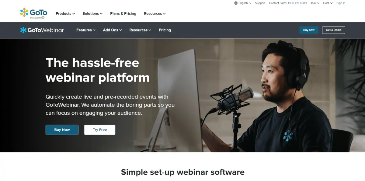Click the Try Free button

(x=100, y=130)
